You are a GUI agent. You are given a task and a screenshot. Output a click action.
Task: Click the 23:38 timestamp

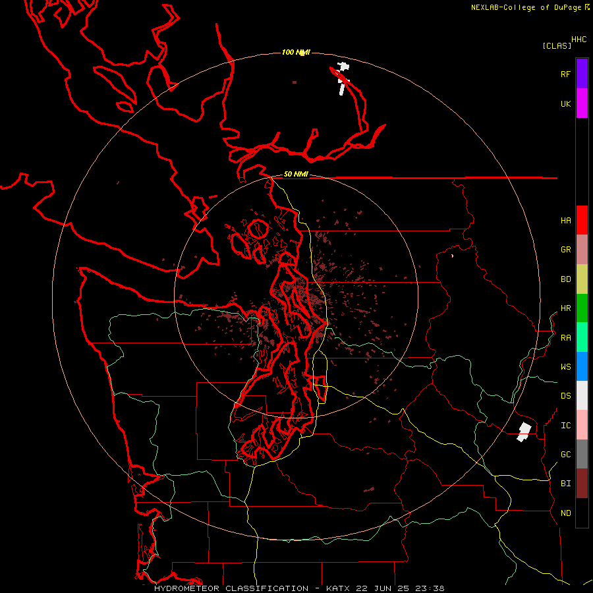[431, 588]
